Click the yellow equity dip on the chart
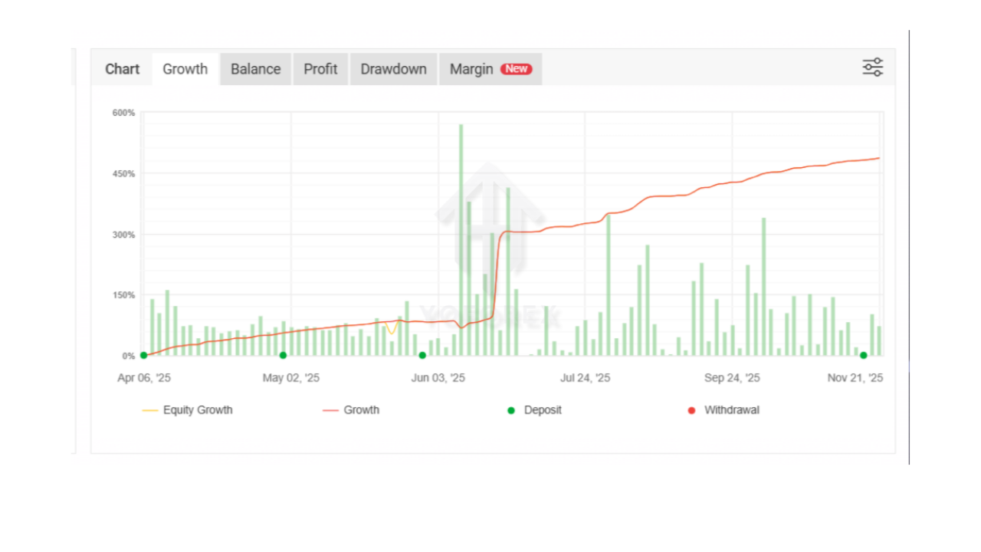 (x=392, y=330)
